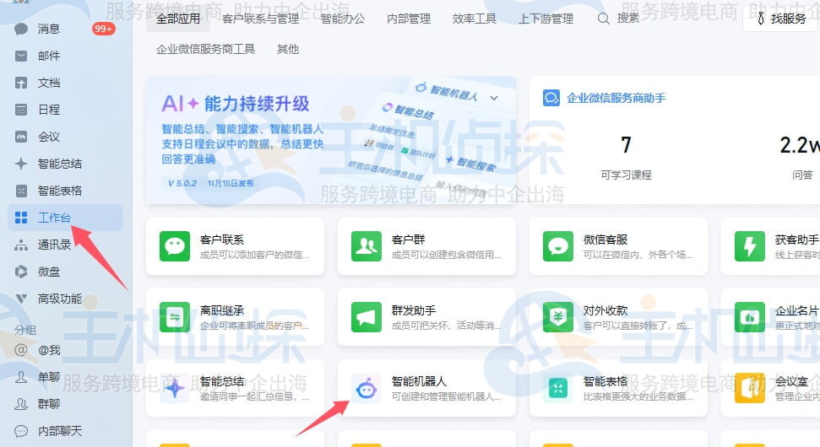Select the 效率工具 tab

coord(475,19)
